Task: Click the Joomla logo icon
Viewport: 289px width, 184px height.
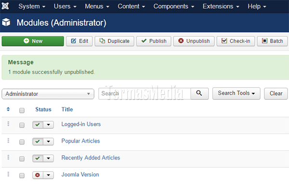Action: [x=5, y=6]
